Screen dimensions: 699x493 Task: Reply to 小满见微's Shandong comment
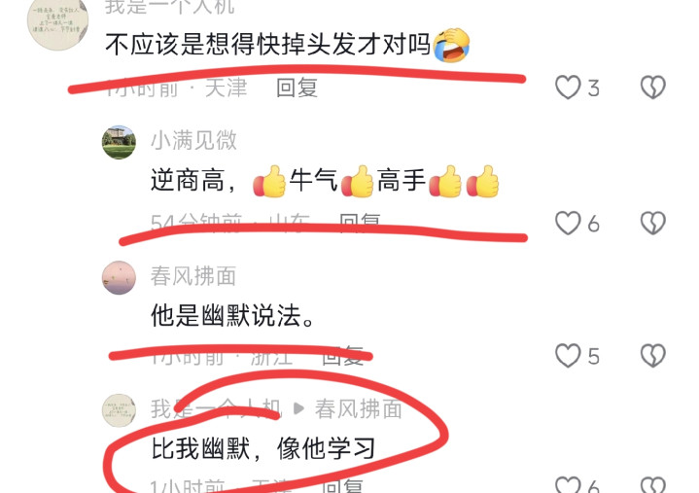[360, 222]
